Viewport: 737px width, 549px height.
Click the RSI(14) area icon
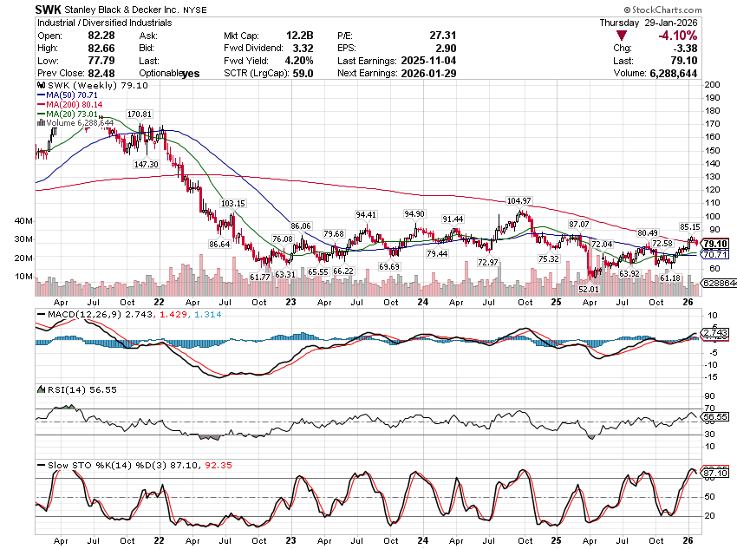[x=39, y=391]
